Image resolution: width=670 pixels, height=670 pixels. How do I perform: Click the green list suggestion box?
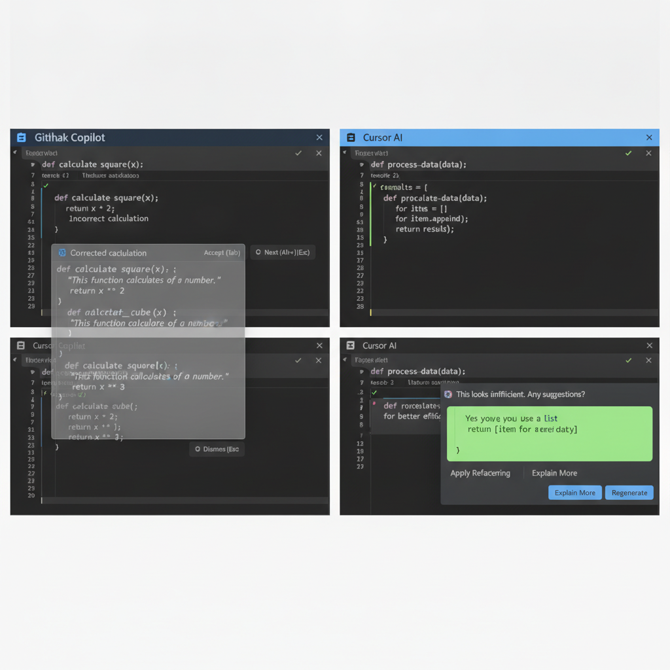[x=550, y=434]
